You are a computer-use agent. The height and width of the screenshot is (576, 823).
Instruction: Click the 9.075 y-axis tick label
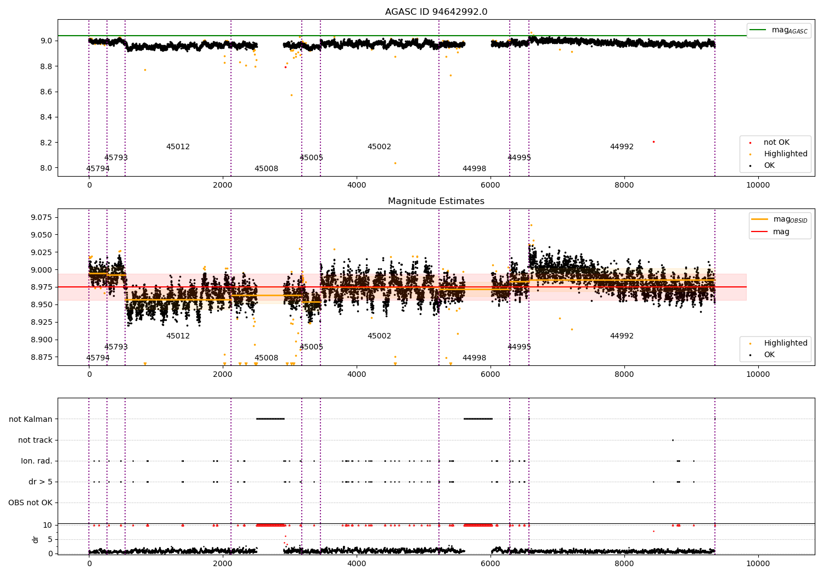coord(42,217)
